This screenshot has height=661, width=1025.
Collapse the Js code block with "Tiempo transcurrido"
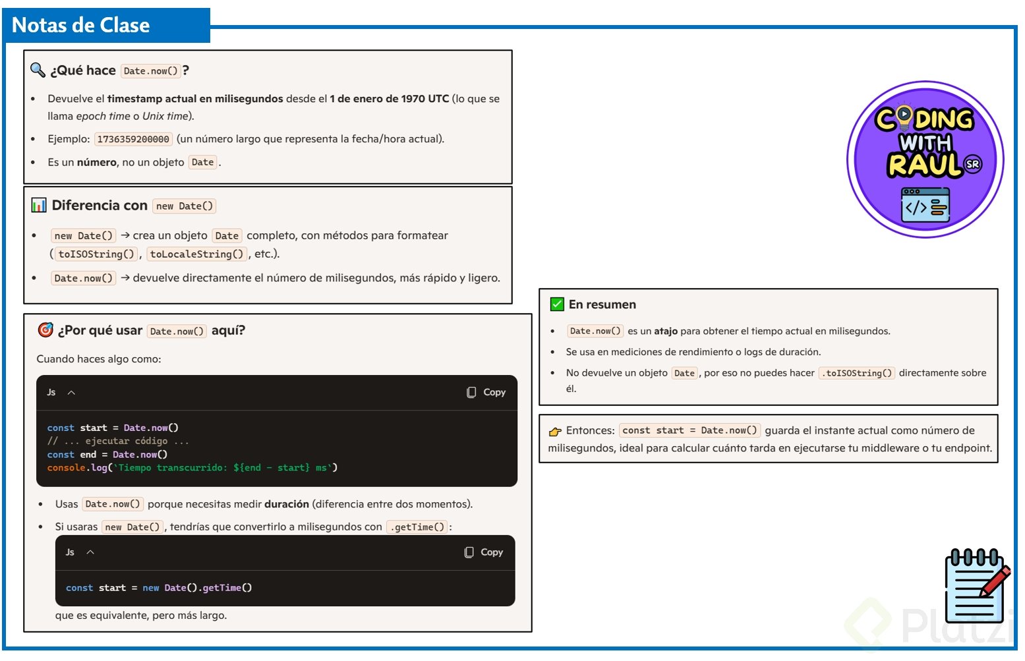(x=71, y=393)
